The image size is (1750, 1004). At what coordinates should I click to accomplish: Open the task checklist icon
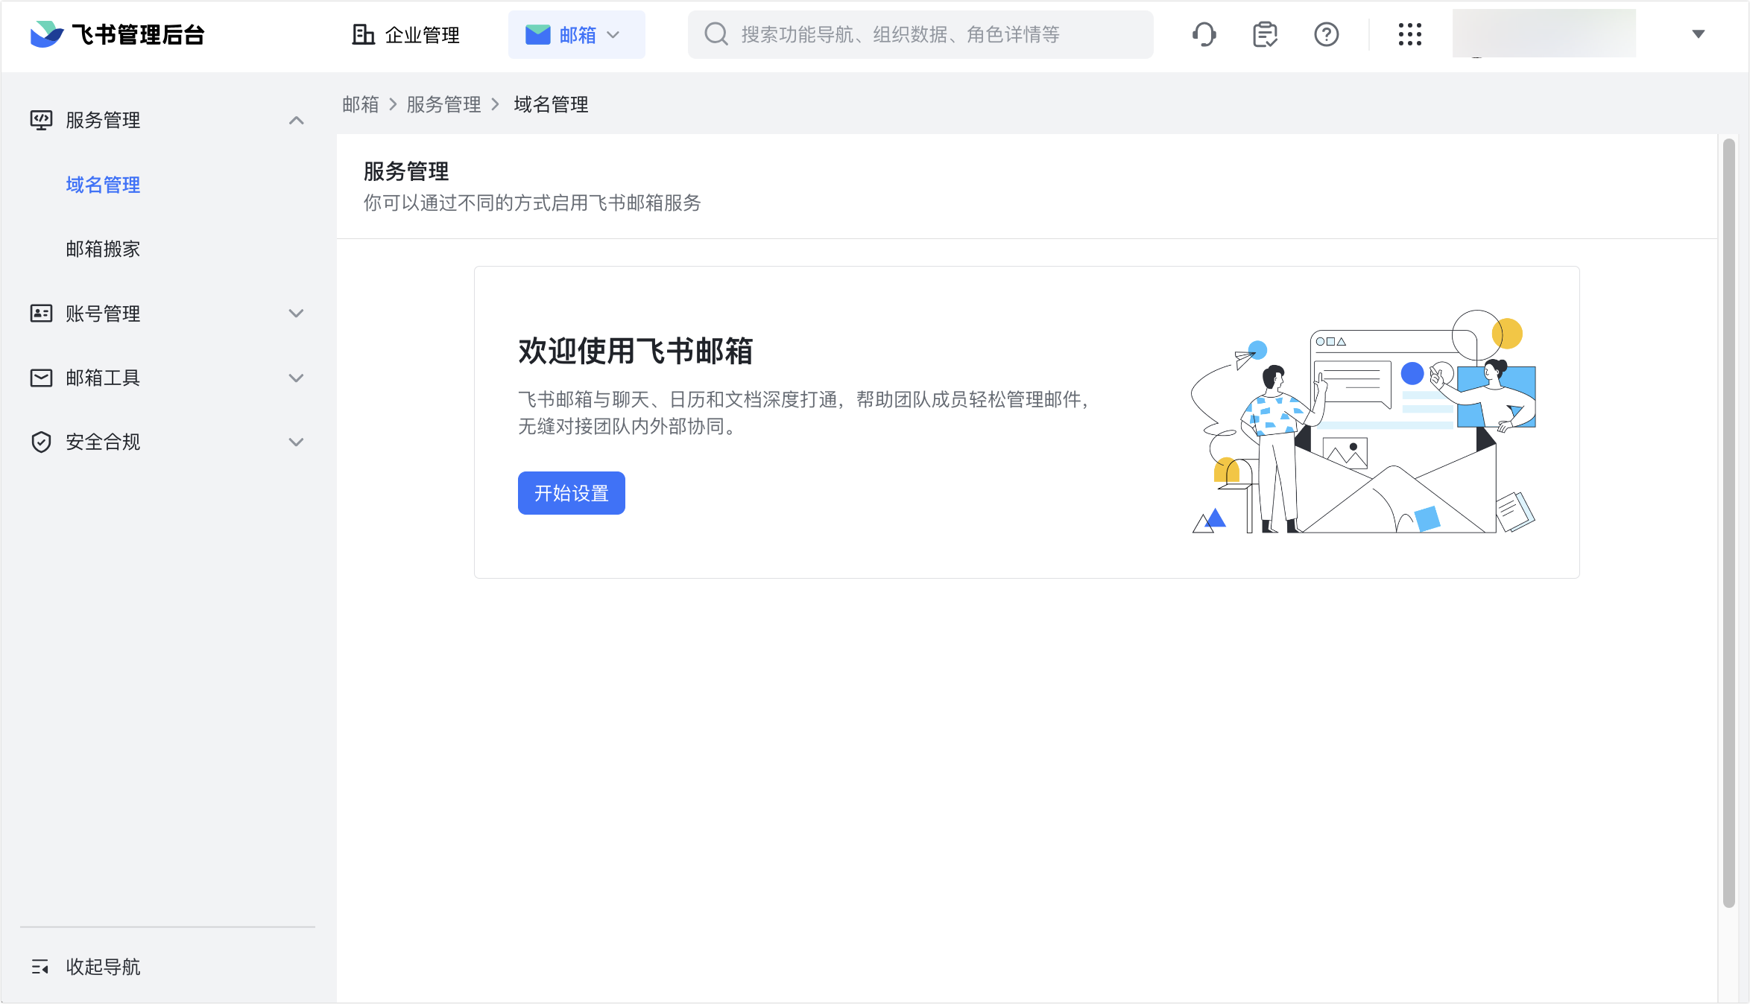pos(1265,34)
